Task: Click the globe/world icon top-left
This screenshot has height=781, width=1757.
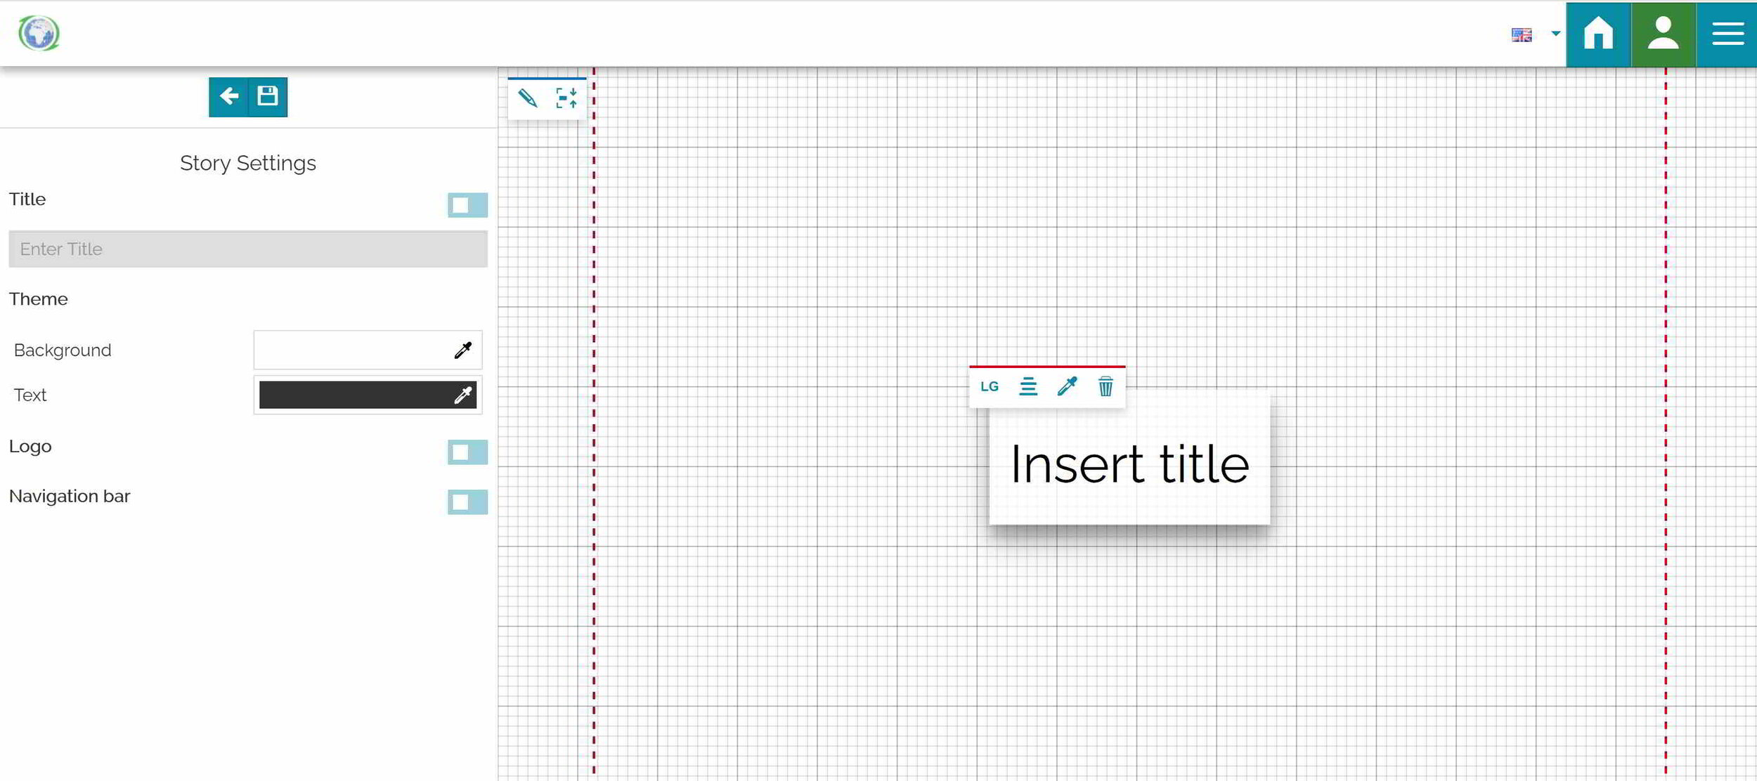Action: click(x=40, y=32)
